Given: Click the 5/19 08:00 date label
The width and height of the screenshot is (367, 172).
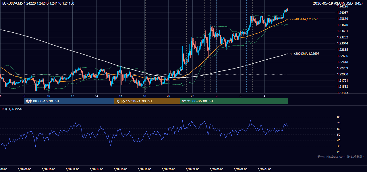Looking at the screenshot, I should [x=24, y=169].
